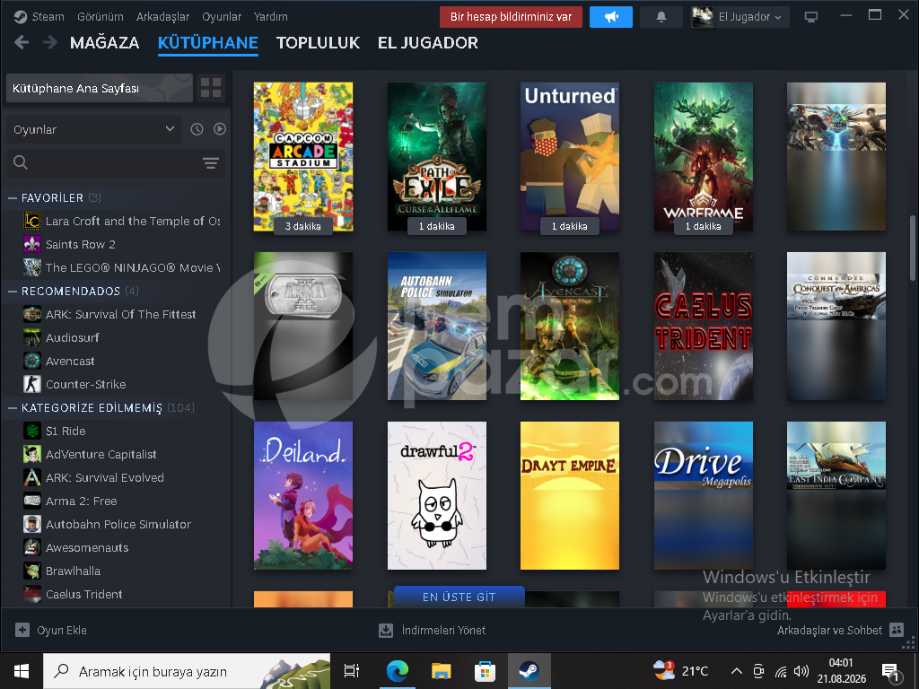
Task: Open Microsoft Edge from the taskbar
Action: point(398,671)
